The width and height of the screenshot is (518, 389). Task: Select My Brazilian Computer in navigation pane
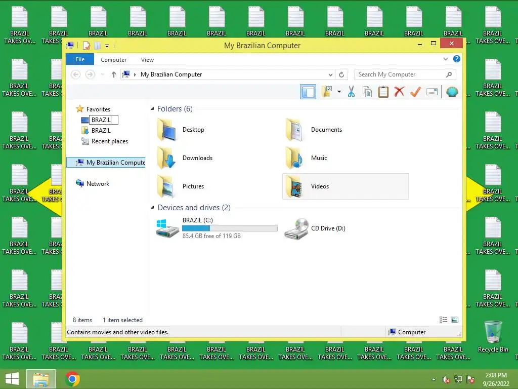106,163
